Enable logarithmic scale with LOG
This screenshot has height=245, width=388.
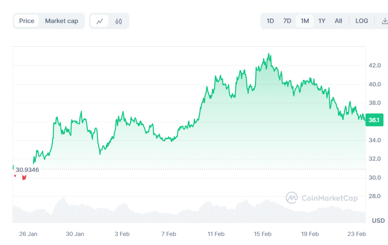pyautogui.click(x=362, y=21)
